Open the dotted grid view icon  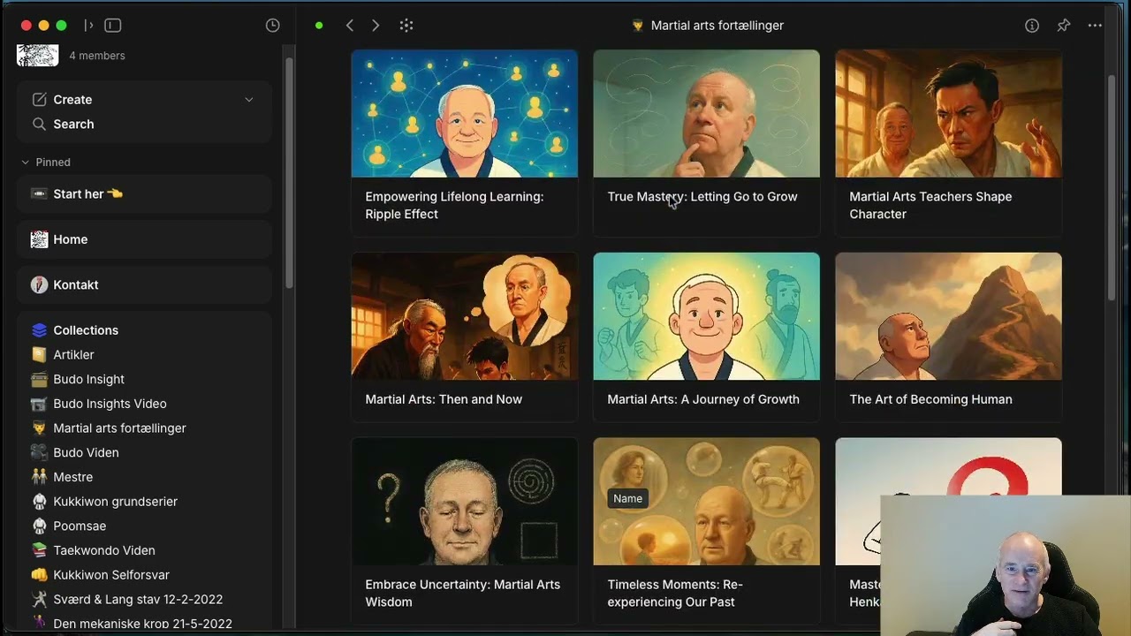coord(406,26)
